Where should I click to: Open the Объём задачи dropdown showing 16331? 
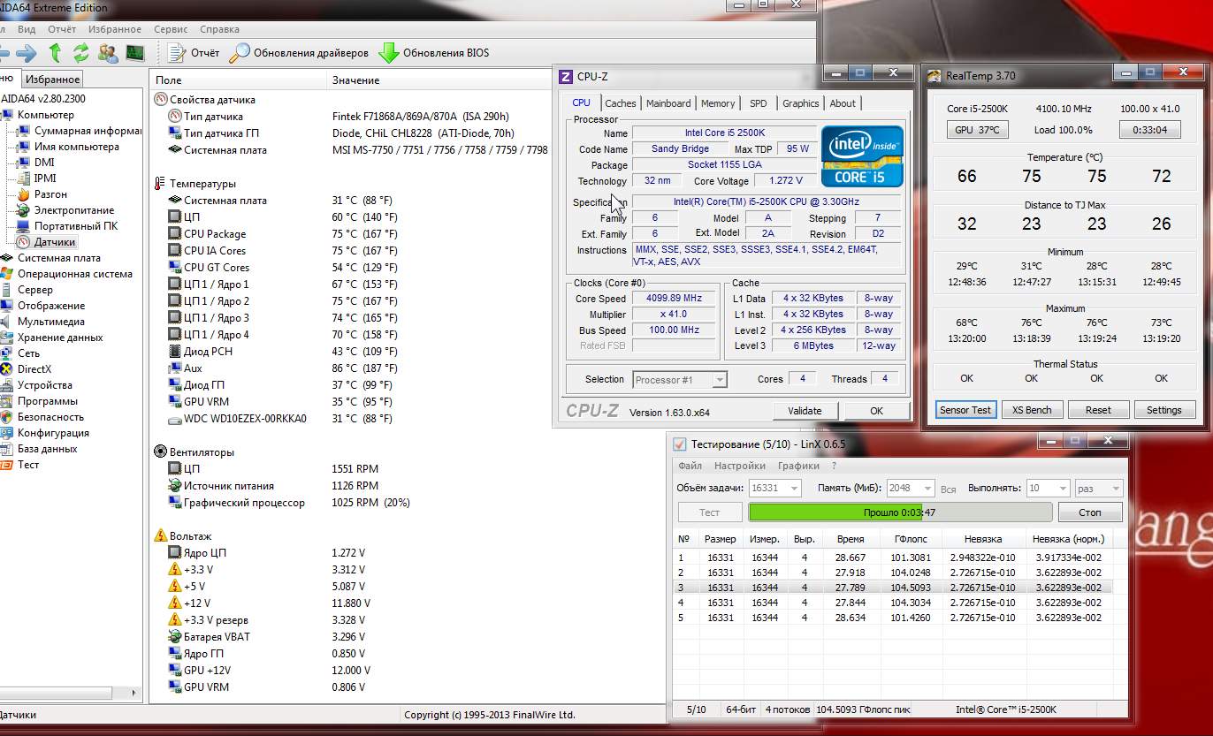tap(774, 488)
